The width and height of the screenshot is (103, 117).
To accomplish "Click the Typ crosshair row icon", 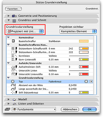I will click(13, 81).
